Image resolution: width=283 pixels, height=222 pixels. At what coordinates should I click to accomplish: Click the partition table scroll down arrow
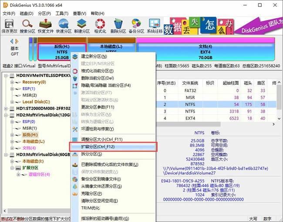coord(279,119)
